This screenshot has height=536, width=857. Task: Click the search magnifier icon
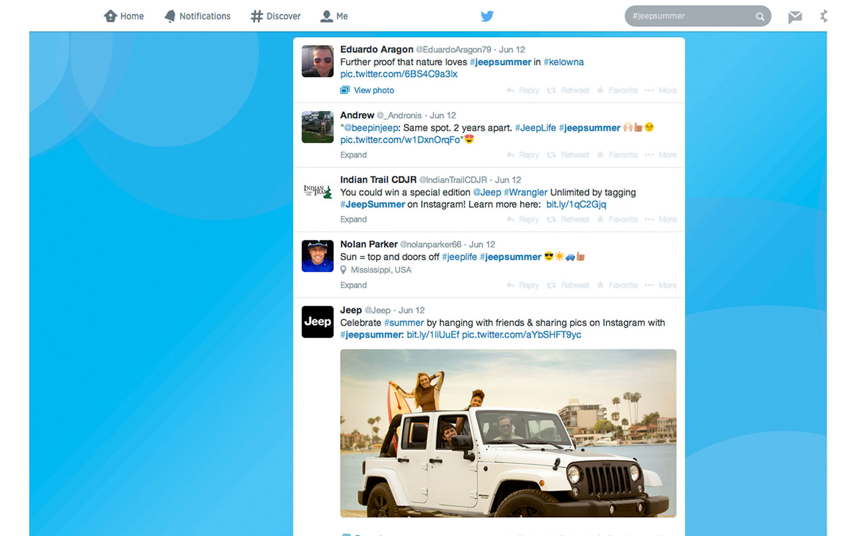[x=760, y=17]
